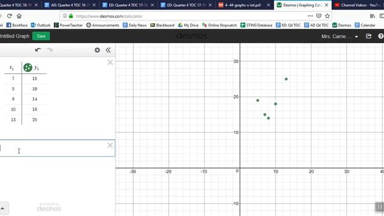Open the page actions three-dot menu

(x=310, y=16)
